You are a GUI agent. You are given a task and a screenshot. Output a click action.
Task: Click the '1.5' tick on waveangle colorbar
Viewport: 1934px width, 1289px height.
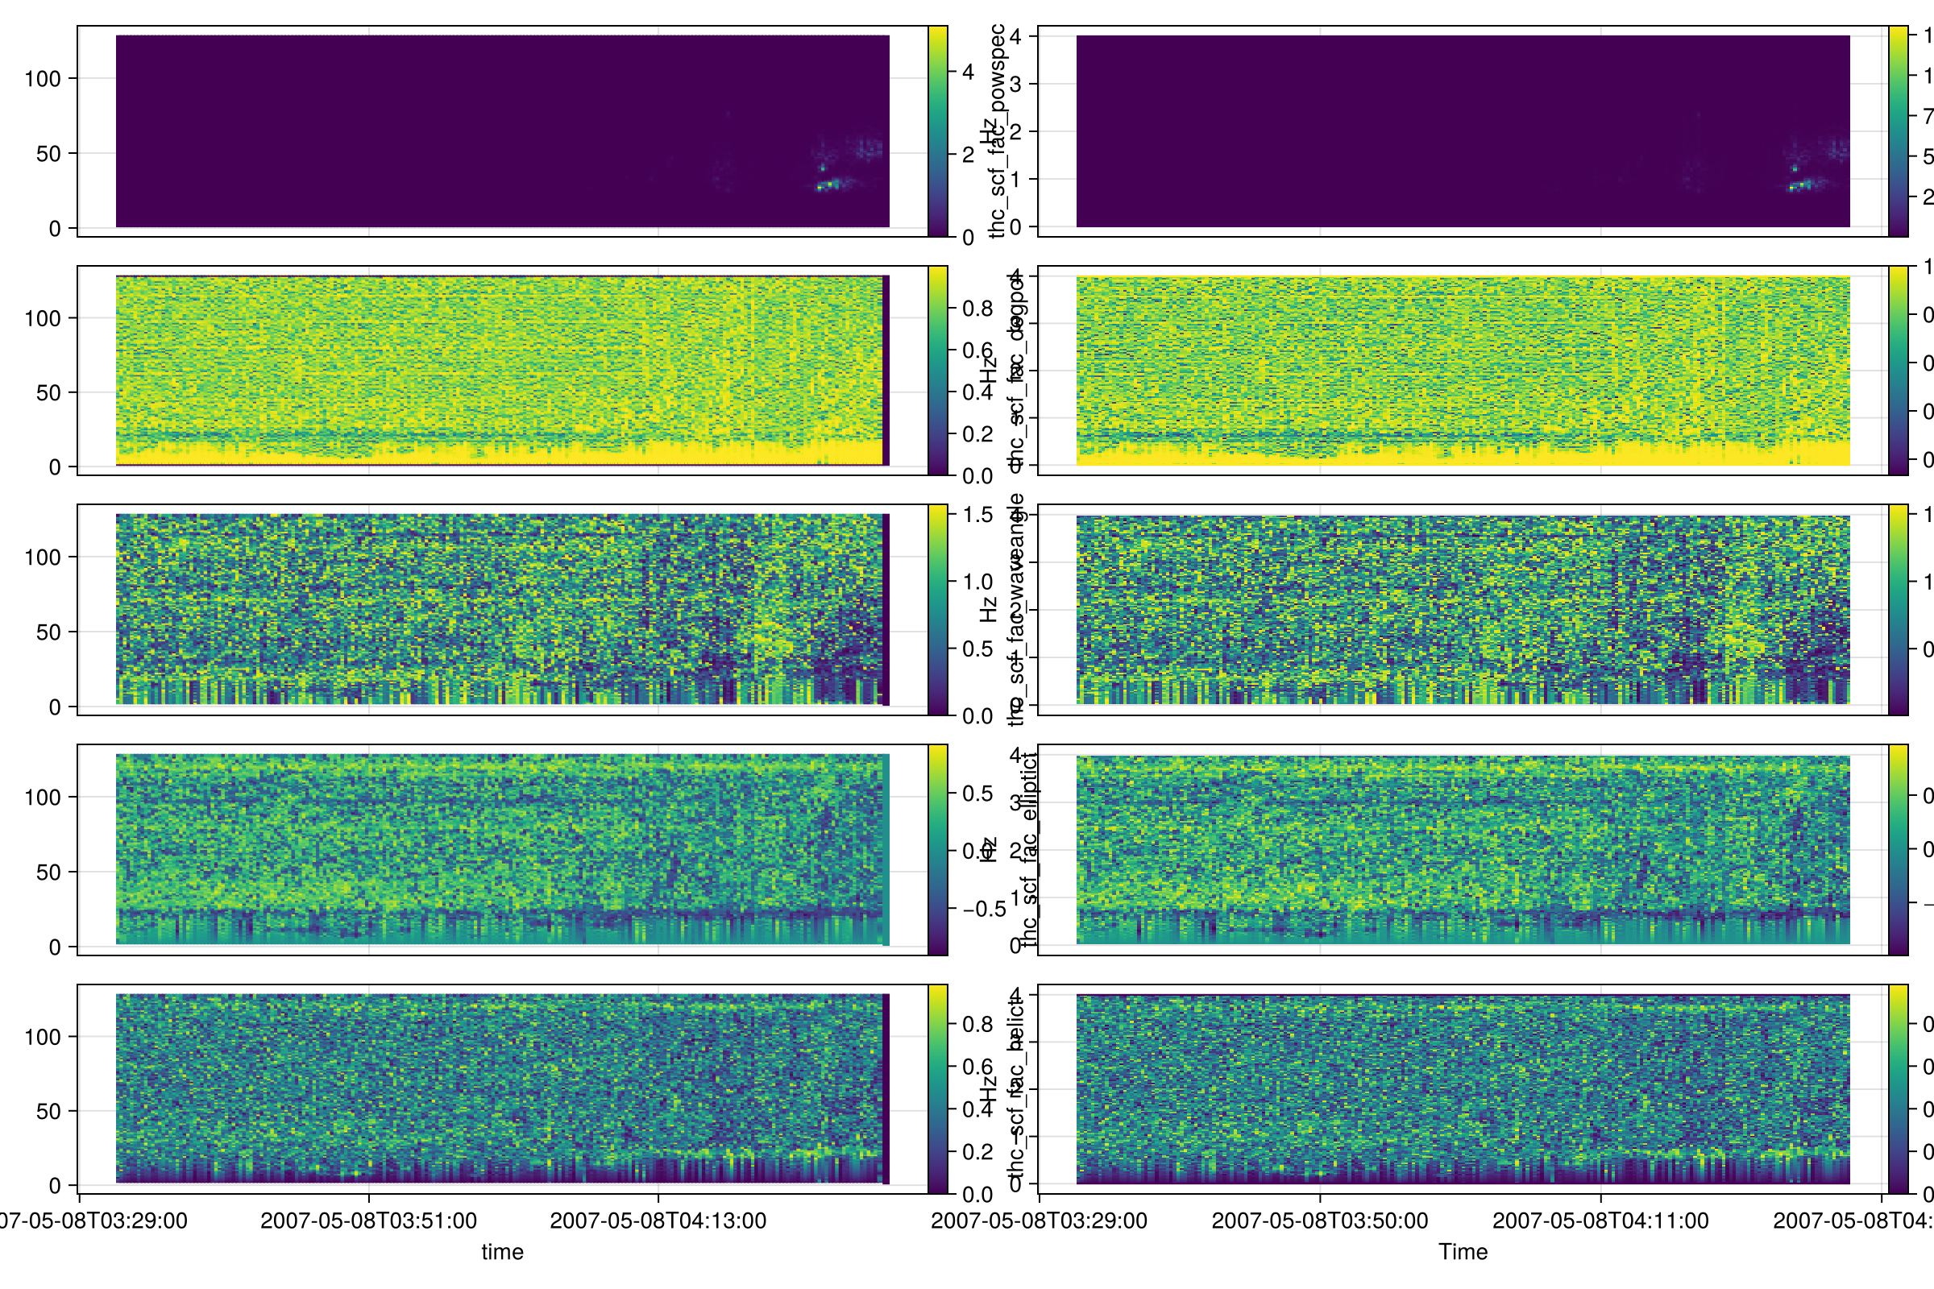977,515
